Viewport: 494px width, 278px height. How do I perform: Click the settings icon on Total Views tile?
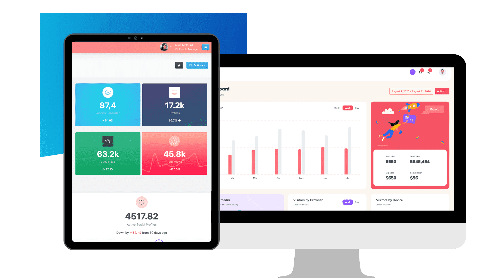(x=174, y=140)
